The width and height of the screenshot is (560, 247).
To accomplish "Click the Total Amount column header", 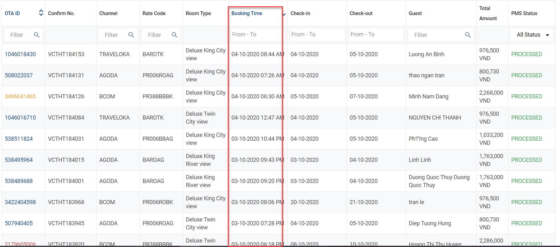I will [488, 13].
